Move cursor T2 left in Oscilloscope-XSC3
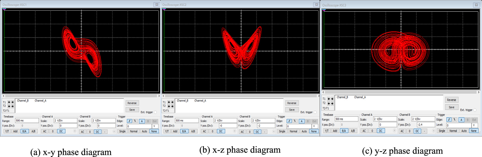This screenshot has height=157, width=482. tap(329, 104)
